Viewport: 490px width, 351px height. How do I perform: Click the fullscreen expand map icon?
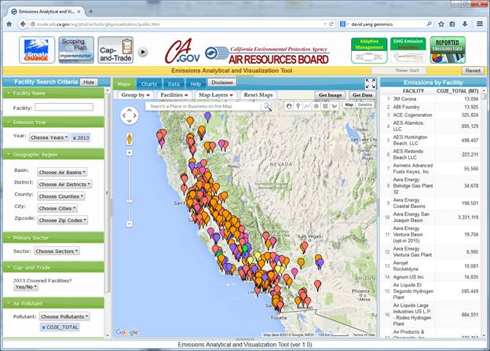pyautogui.click(x=370, y=83)
